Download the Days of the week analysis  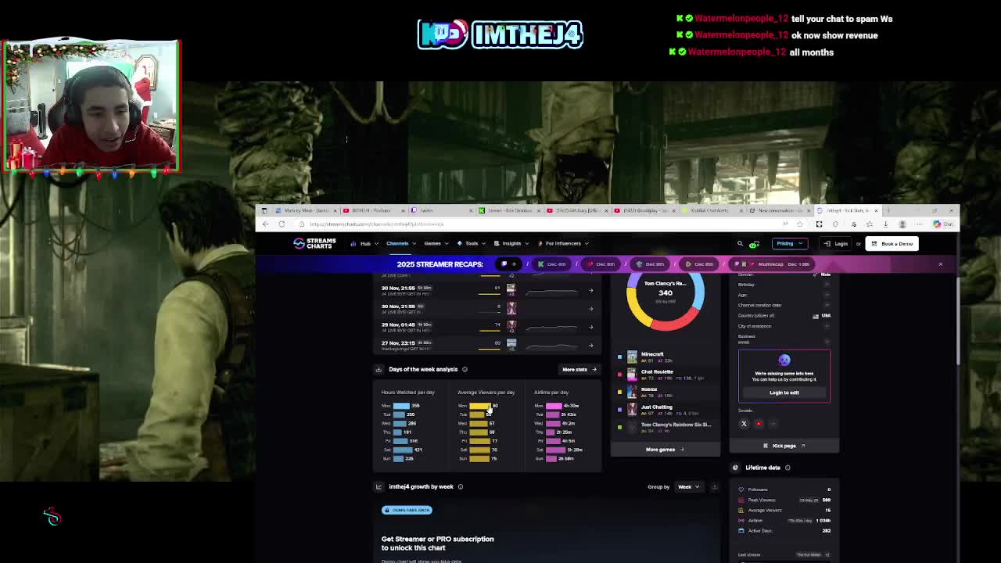(379, 369)
